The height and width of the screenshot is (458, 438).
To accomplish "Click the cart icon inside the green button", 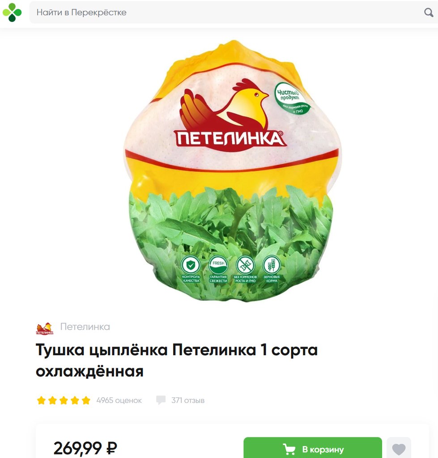I will (289, 449).
